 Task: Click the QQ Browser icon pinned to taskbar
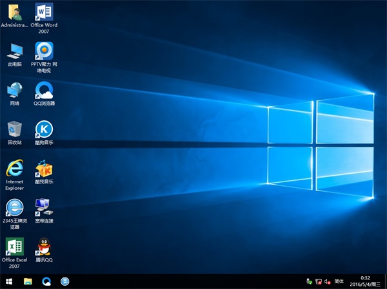tap(46, 281)
